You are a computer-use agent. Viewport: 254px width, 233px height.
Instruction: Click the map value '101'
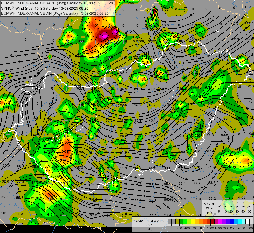(x=4, y=213)
